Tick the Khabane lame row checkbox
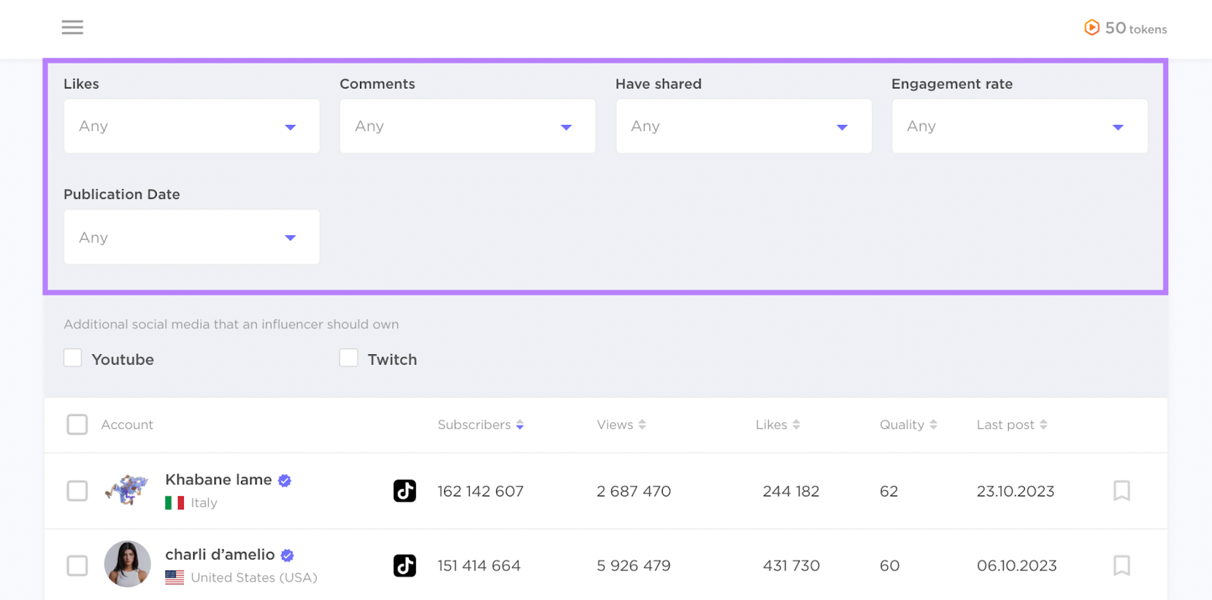 click(x=77, y=491)
